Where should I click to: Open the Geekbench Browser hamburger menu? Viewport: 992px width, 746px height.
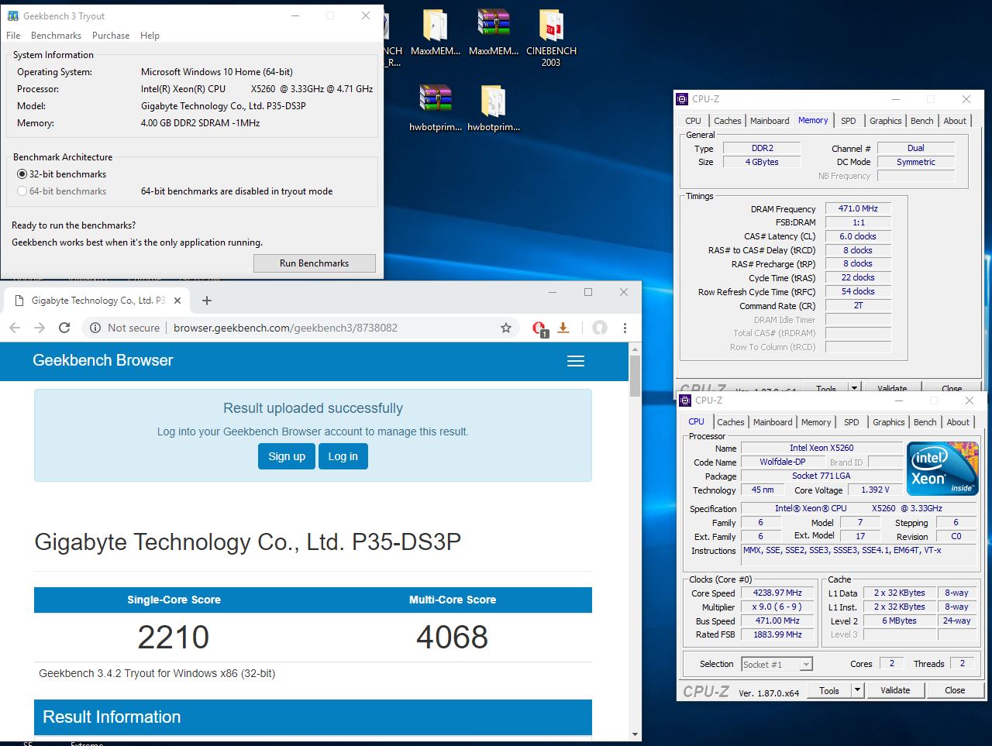pos(576,361)
